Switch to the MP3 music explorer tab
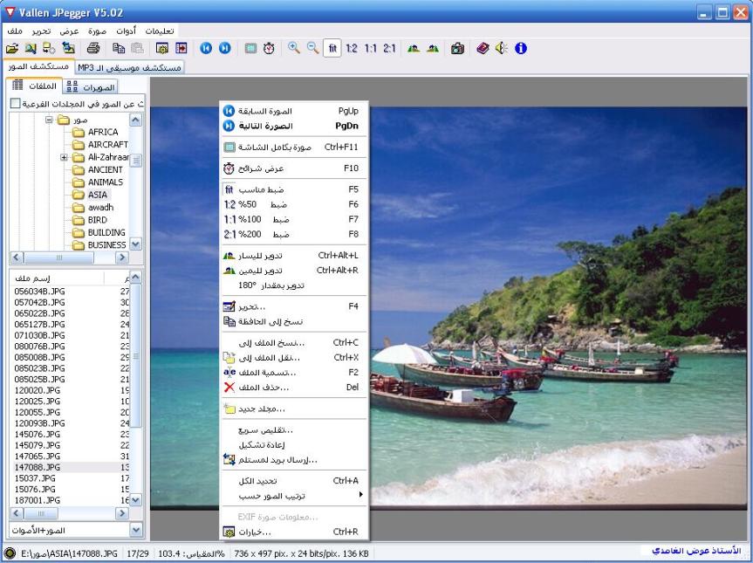 (x=130, y=67)
